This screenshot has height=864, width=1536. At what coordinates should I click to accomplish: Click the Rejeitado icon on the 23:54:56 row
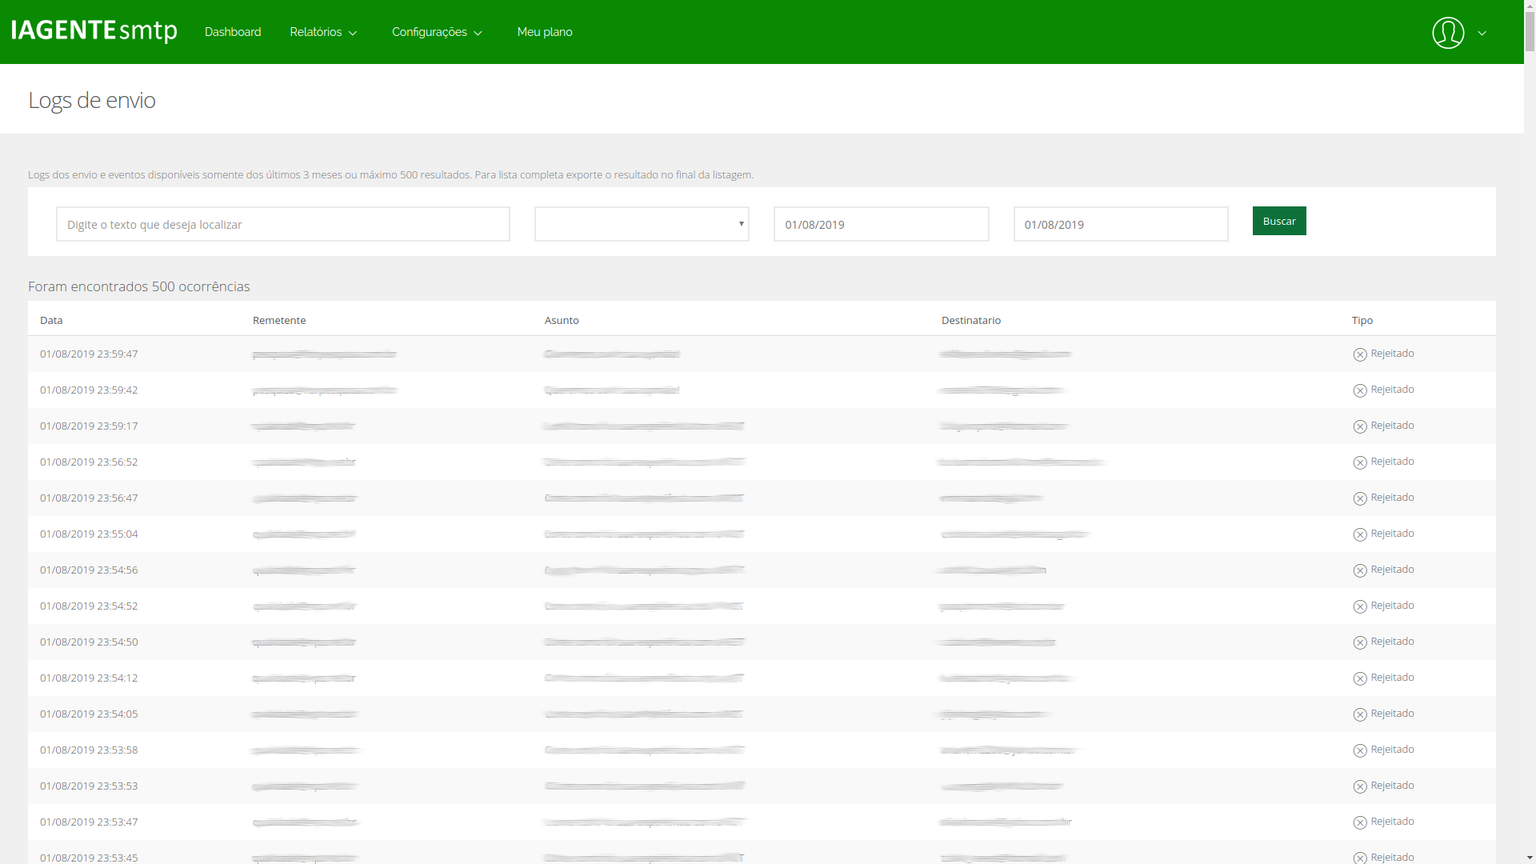point(1360,570)
